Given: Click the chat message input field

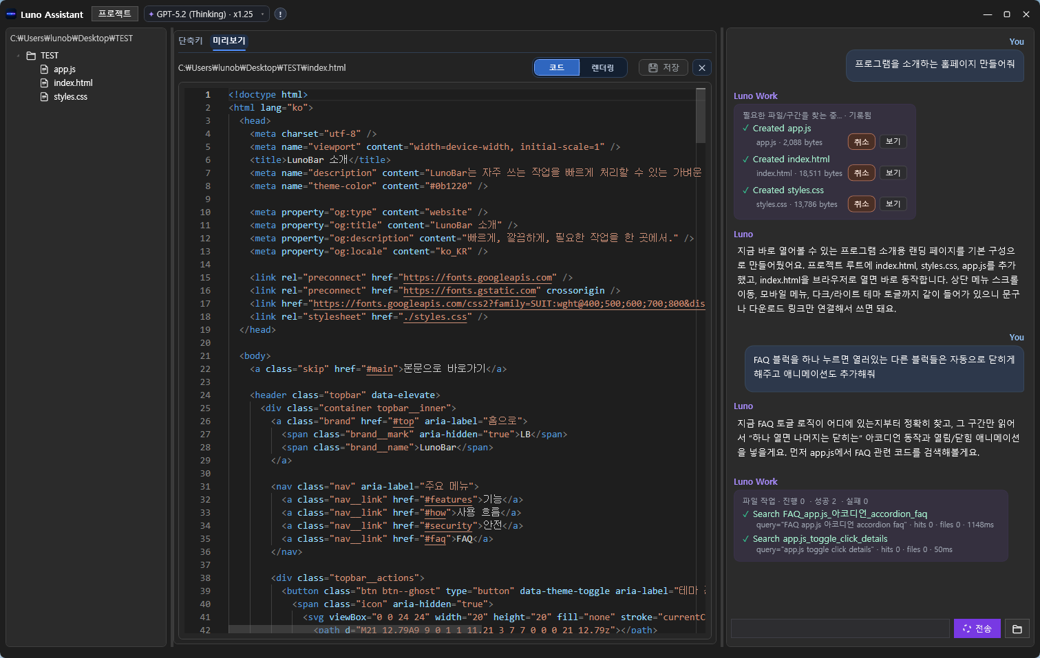Looking at the screenshot, I should click(x=840, y=628).
